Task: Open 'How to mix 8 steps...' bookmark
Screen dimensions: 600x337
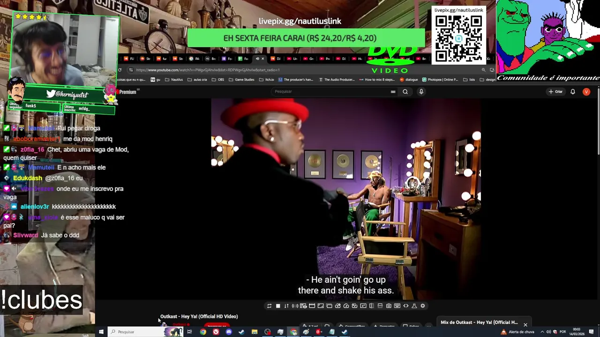Action: [x=377, y=80]
